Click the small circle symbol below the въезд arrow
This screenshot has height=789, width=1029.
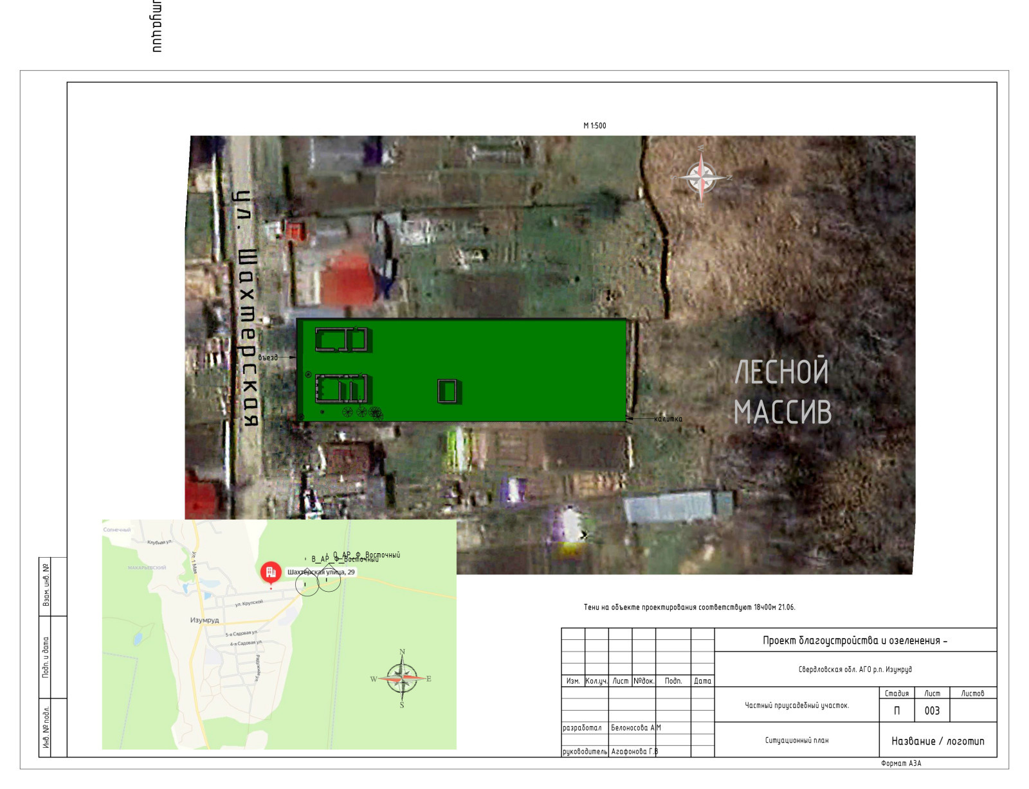click(x=308, y=375)
